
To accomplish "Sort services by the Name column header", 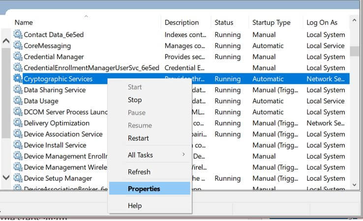I will pyautogui.click(x=24, y=23).
